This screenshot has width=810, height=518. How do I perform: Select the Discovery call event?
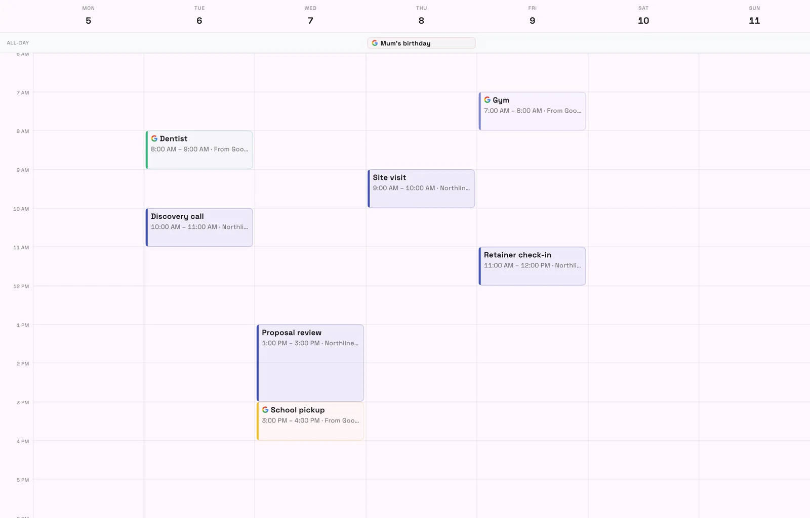coord(199,227)
